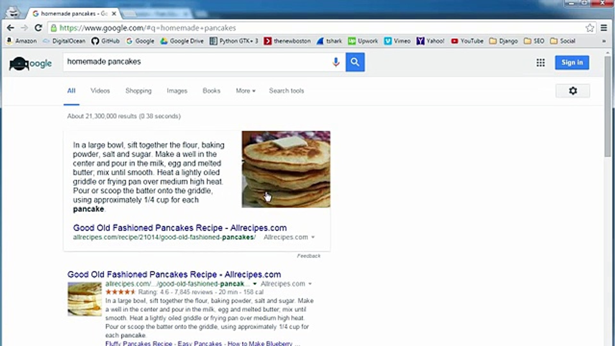Image resolution: width=615 pixels, height=346 pixels.
Task: Open the YouTube bookmark
Action: (467, 41)
